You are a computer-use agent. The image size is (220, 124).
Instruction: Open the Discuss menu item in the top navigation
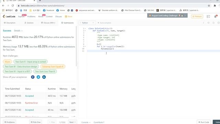click(58, 17)
